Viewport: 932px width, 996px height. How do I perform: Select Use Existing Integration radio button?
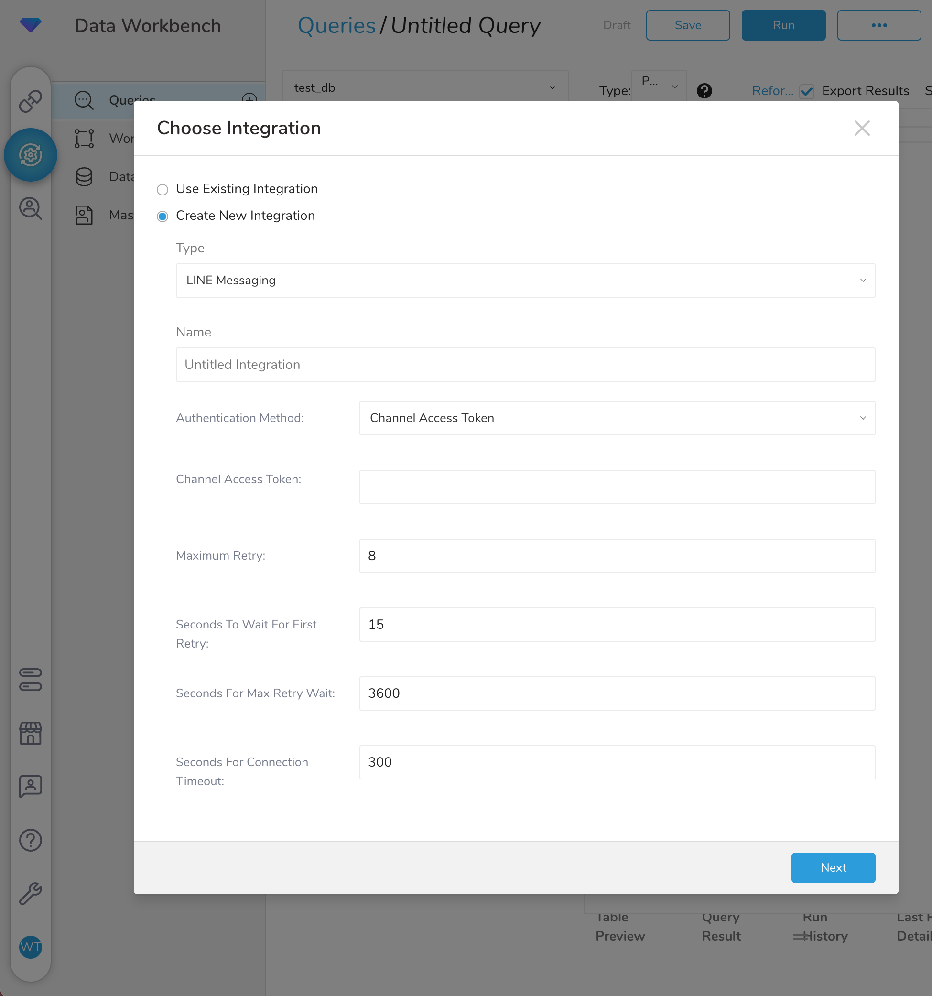(x=163, y=189)
